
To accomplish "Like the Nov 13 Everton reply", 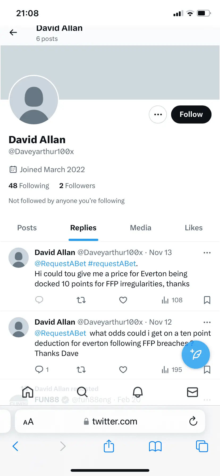I will [x=123, y=300].
